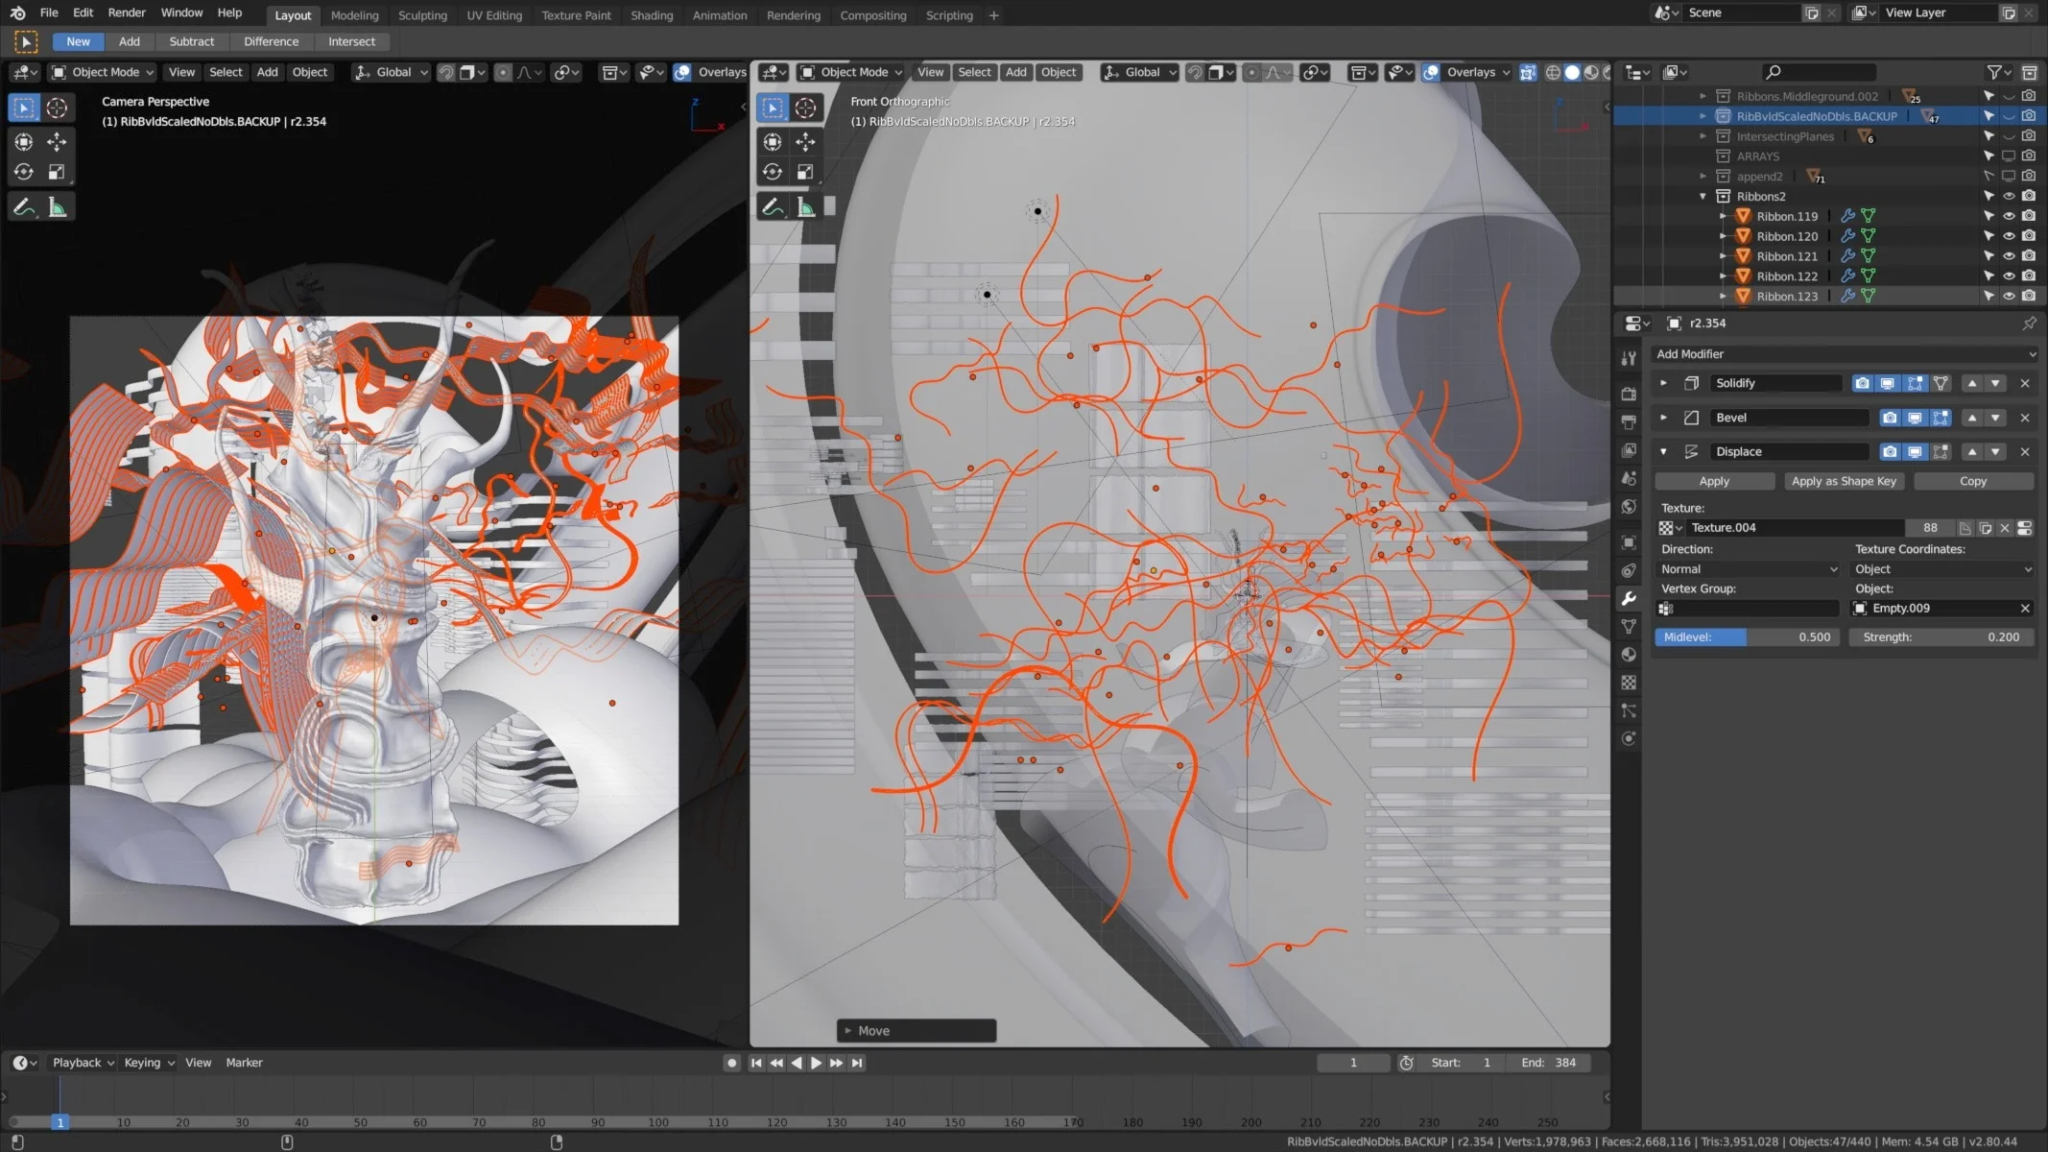Pin the properties editor context
Image resolution: width=2048 pixels, height=1152 pixels.
coord(2029,324)
